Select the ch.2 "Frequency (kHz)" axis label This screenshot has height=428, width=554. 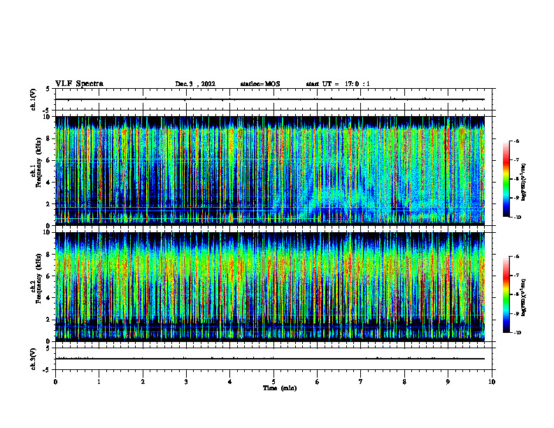38,278
